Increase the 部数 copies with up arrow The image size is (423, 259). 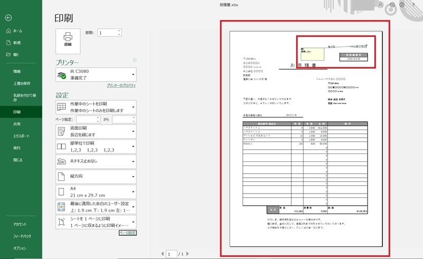(x=119, y=31)
